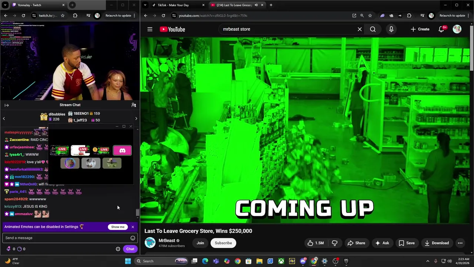The image size is (474, 267).
Task: Join the MrBeast channel membership
Action: (200, 243)
